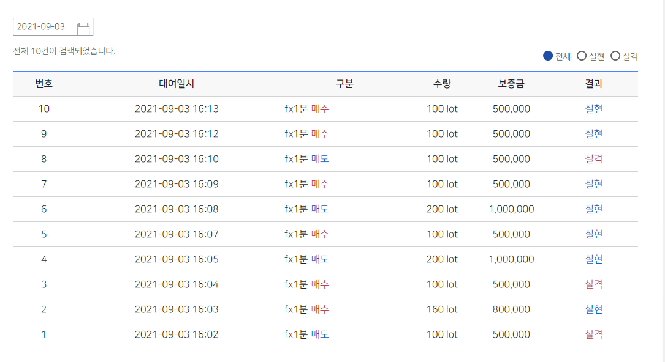Select the 실격 radio filter
The width and height of the screenshot is (665, 362).
click(x=615, y=56)
